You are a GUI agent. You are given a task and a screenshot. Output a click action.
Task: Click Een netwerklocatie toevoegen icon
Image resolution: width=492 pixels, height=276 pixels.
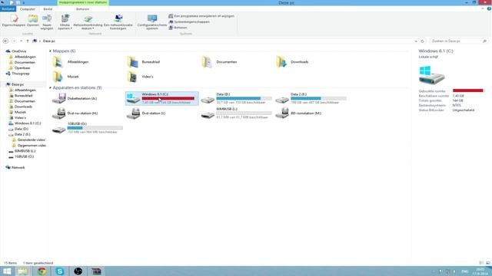point(118,22)
